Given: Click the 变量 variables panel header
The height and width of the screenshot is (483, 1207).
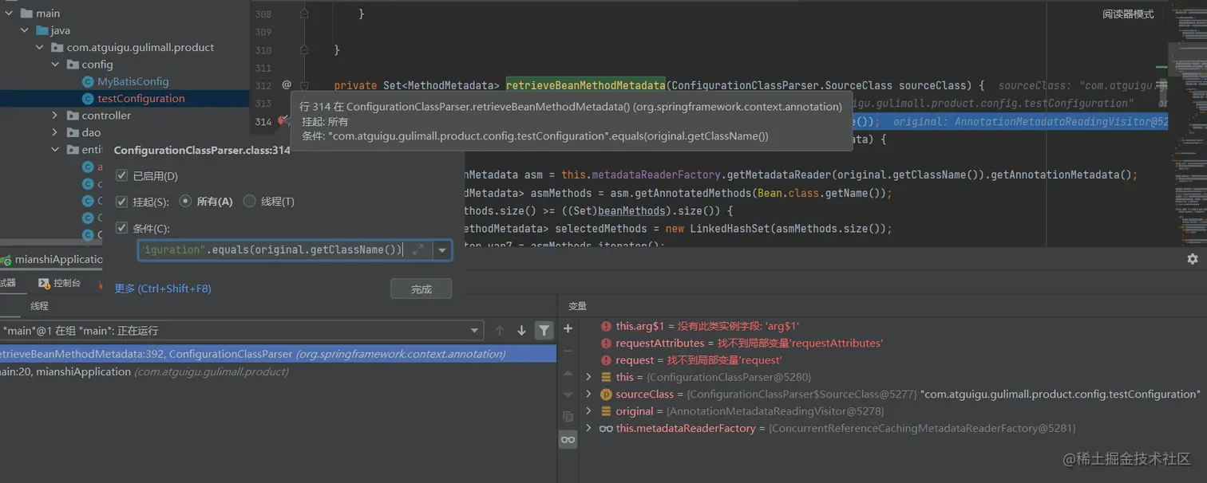Looking at the screenshot, I should (x=577, y=306).
